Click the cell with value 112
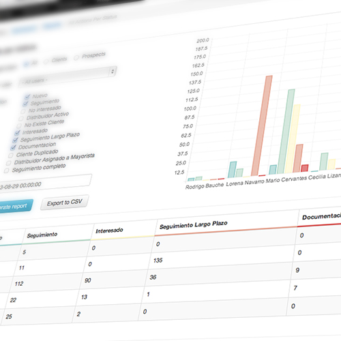This screenshot has width=341, height=341. pyautogui.click(x=19, y=284)
